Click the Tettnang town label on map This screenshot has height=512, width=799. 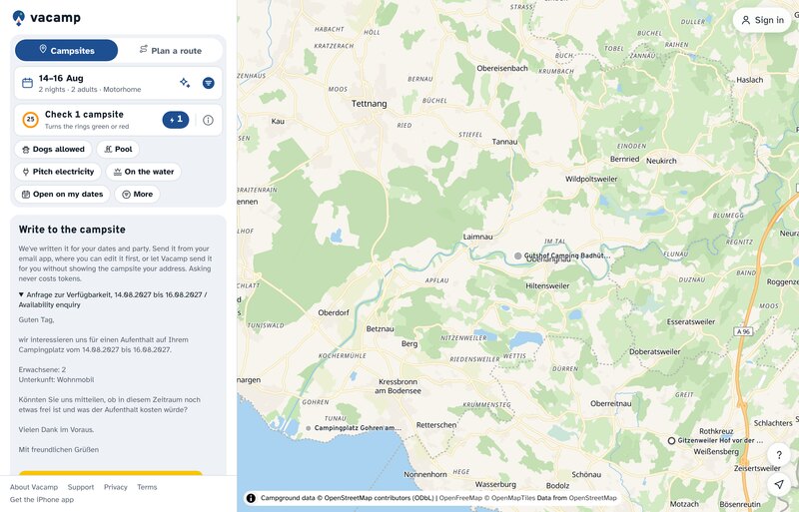(369, 104)
